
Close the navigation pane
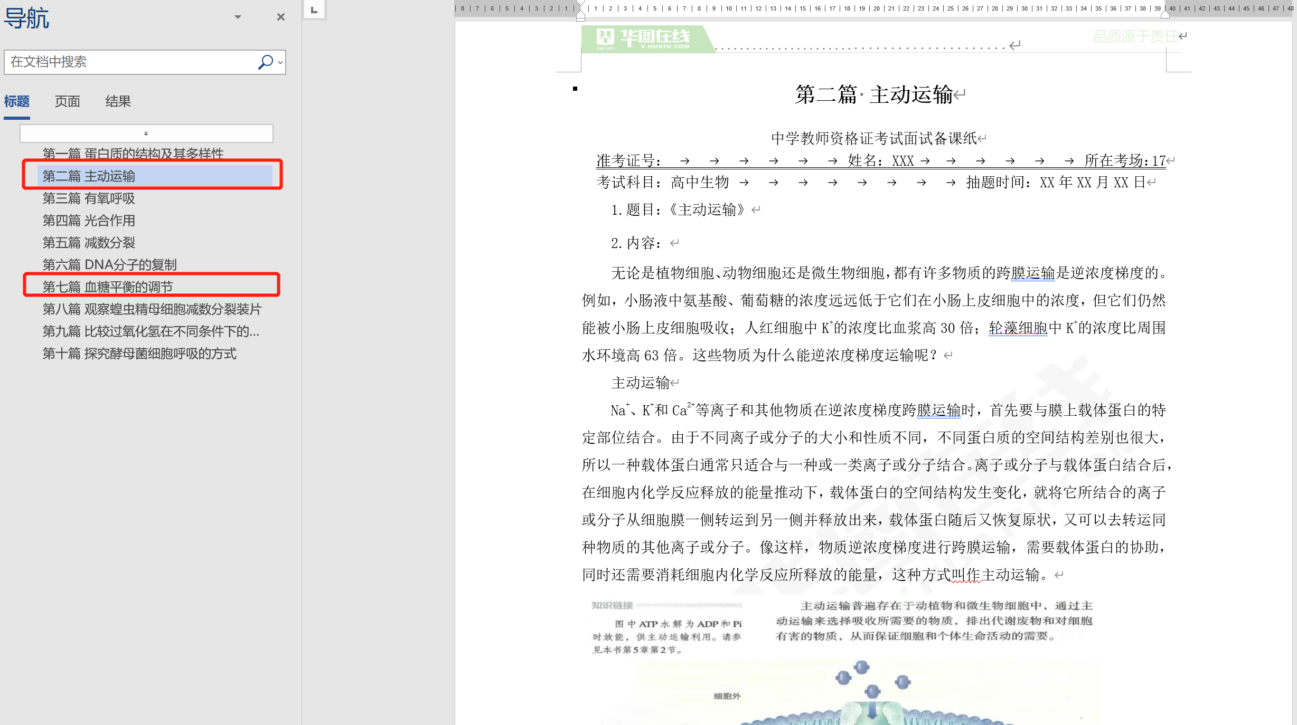(x=281, y=17)
